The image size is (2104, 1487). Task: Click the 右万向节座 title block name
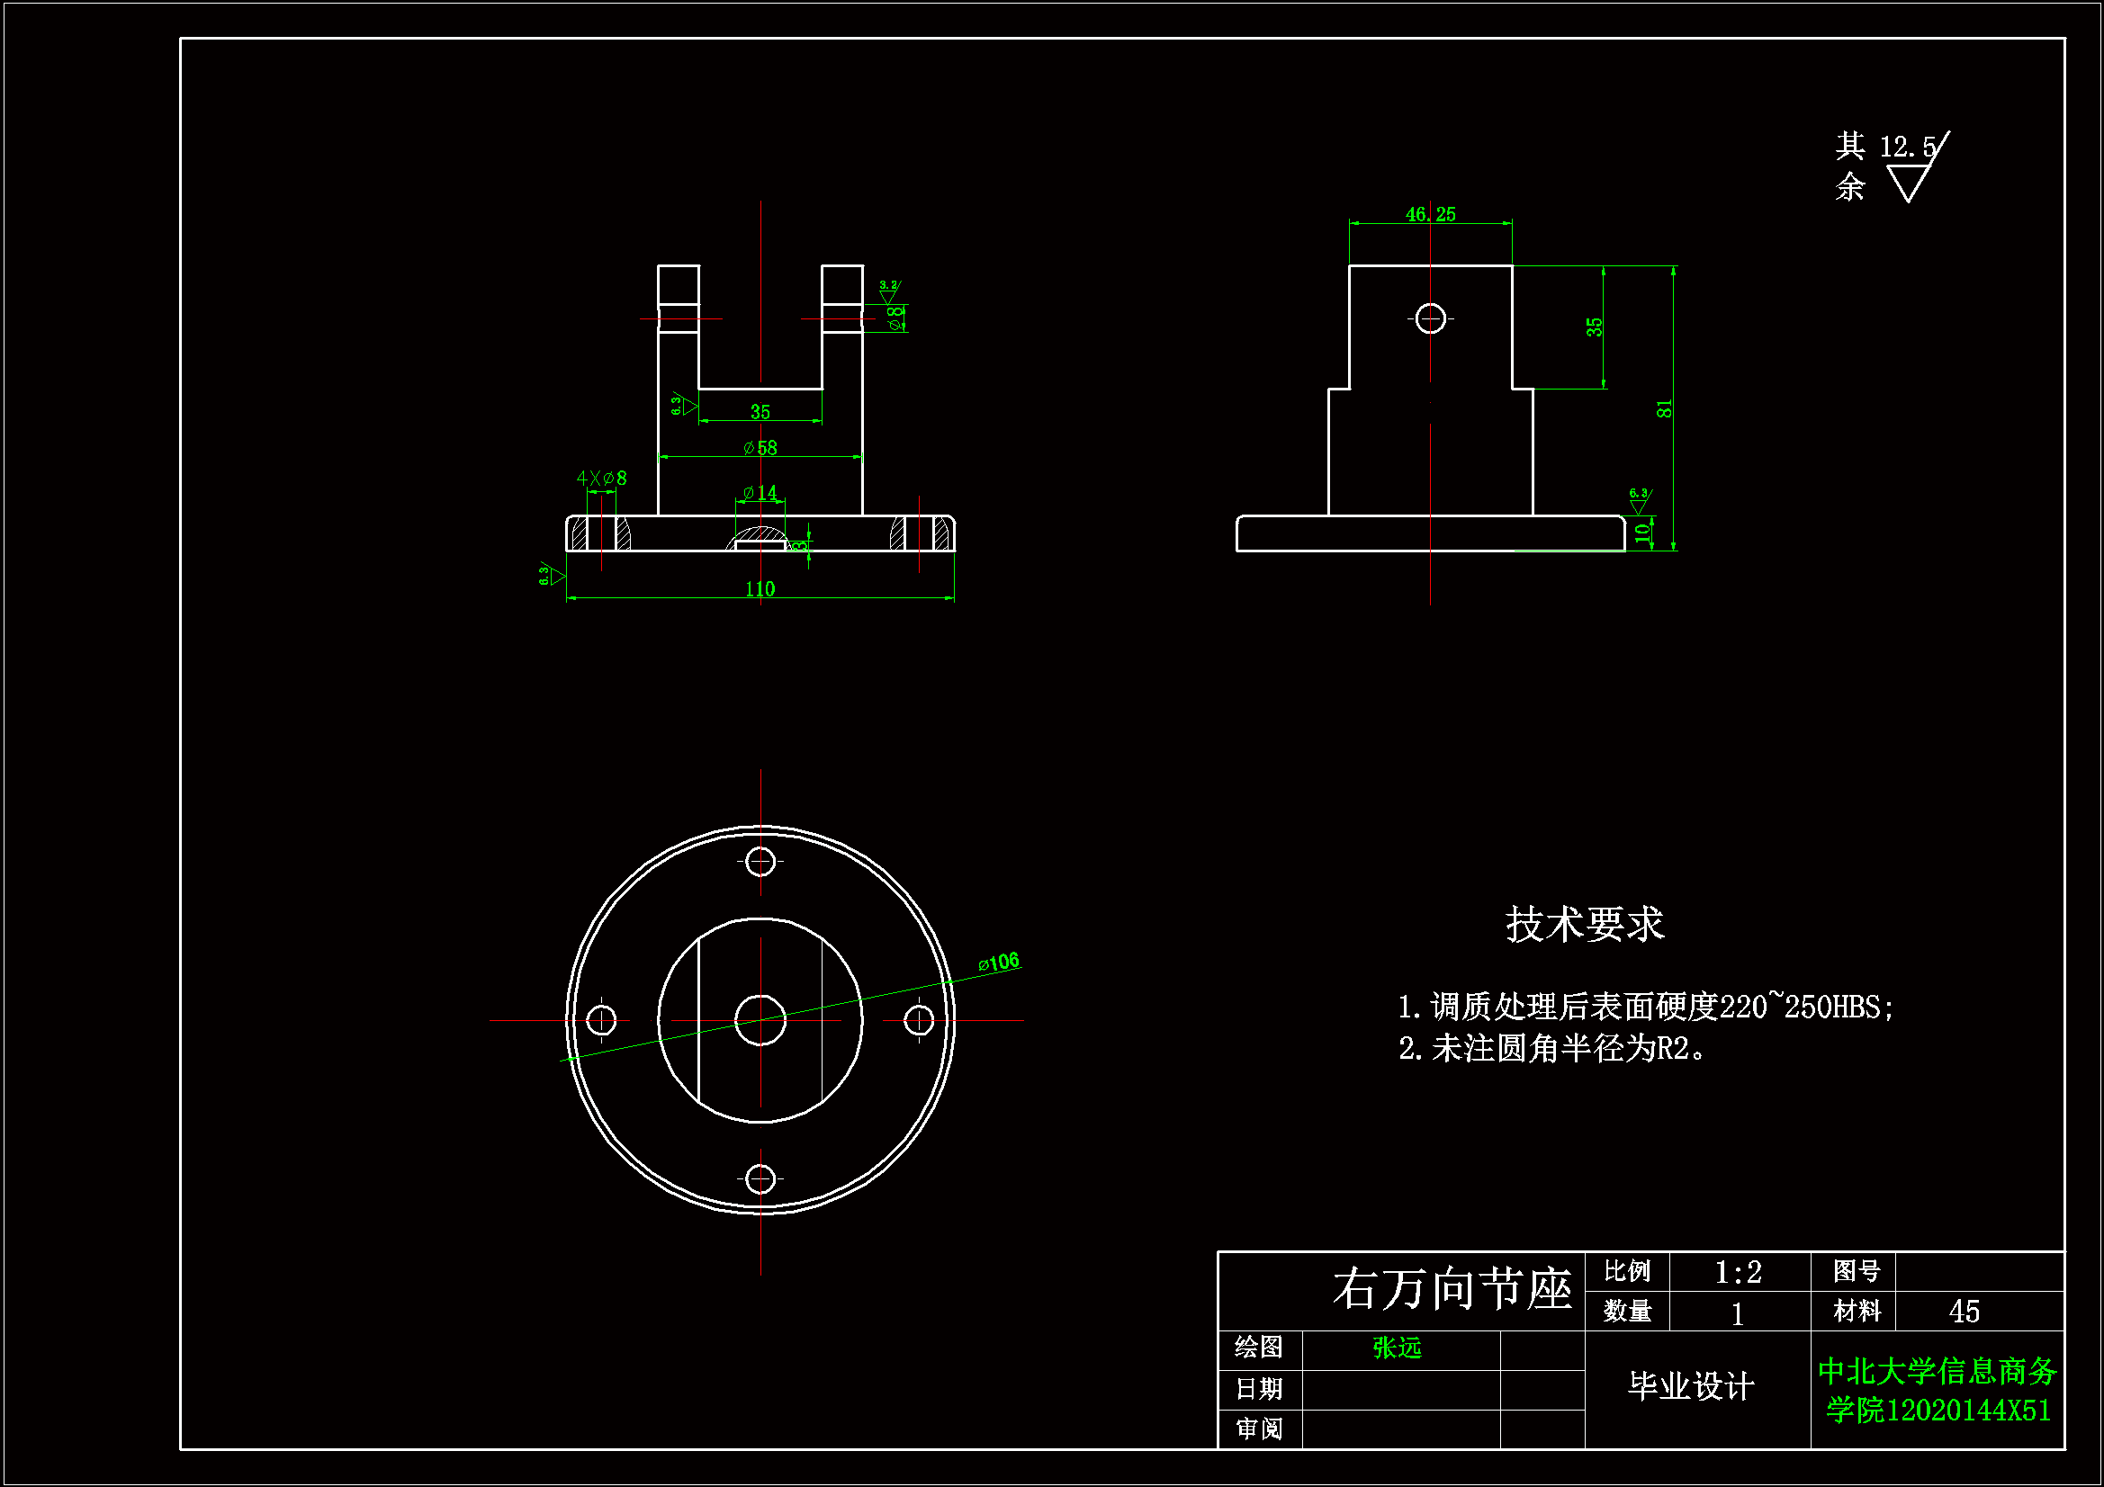pos(1452,1289)
